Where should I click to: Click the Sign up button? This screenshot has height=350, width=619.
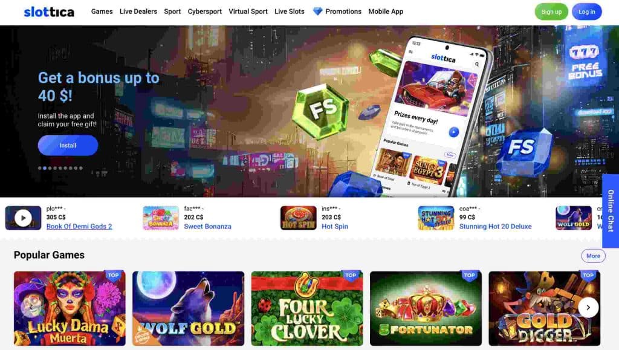click(x=551, y=12)
